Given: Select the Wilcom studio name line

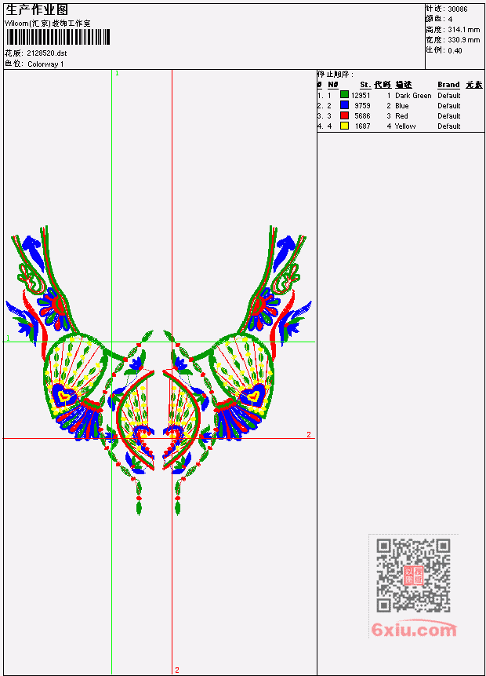Looking at the screenshot, I should point(48,24).
